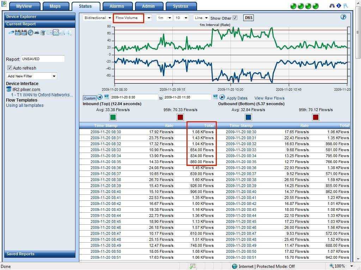Viewport: 361px width, 270px height.
Task: Open the binoculars search icon
Action: coord(332,6)
